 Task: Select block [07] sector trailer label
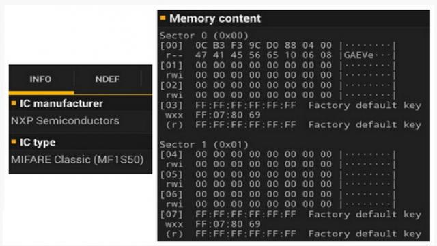point(171,215)
